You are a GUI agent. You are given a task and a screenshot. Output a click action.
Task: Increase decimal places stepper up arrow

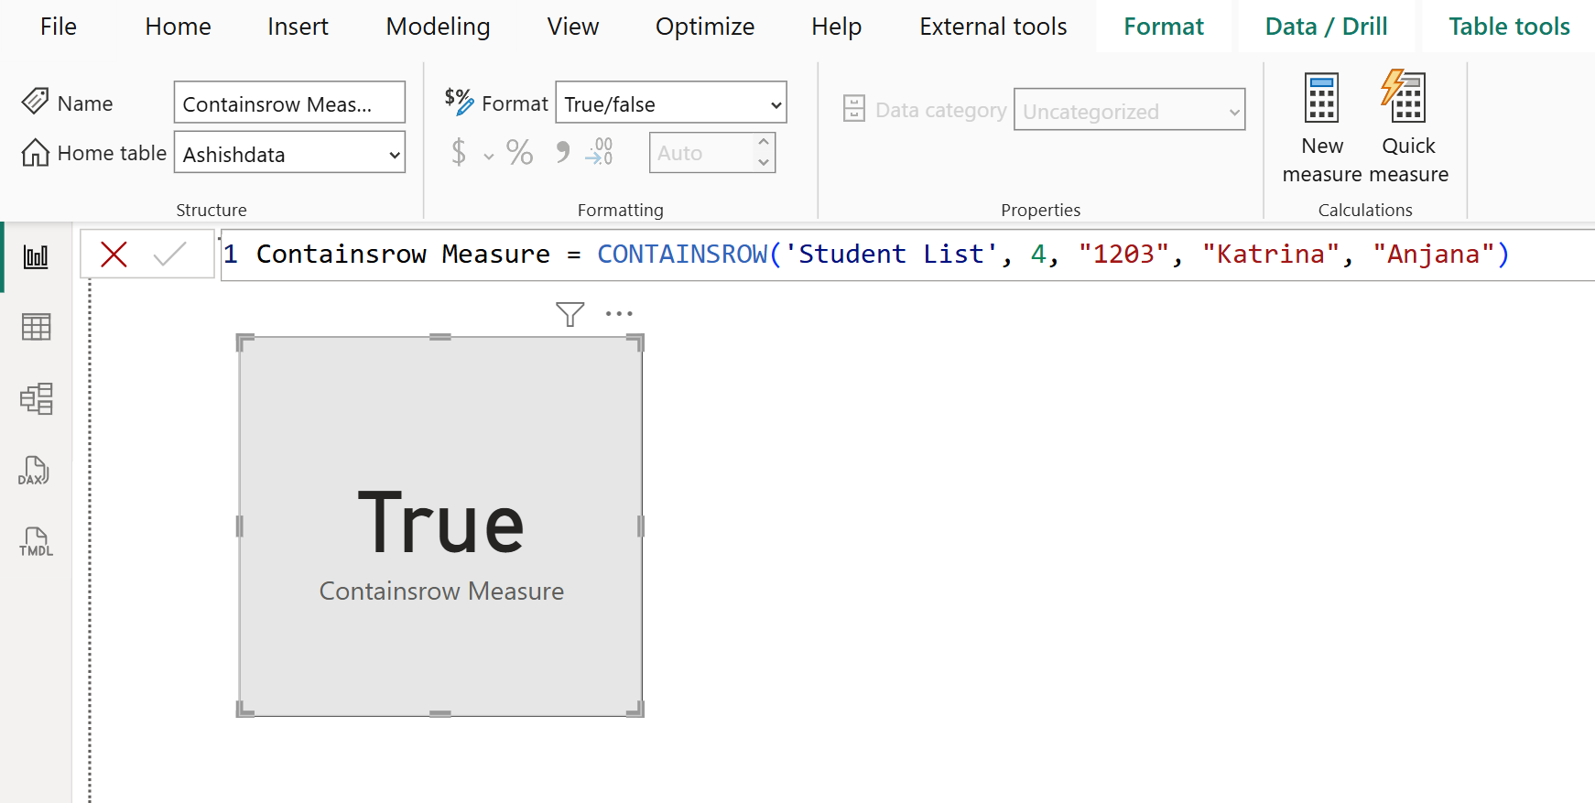[x=763, y=143]
